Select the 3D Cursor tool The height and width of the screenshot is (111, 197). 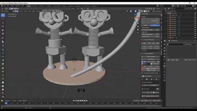[x=3, y=19]
